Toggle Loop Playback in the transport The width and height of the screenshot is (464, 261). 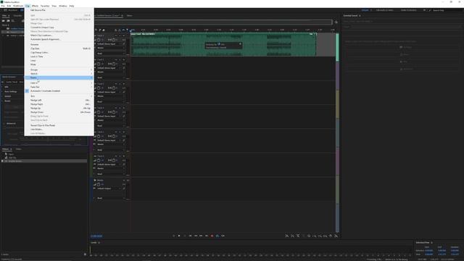[x=217, y=236]
